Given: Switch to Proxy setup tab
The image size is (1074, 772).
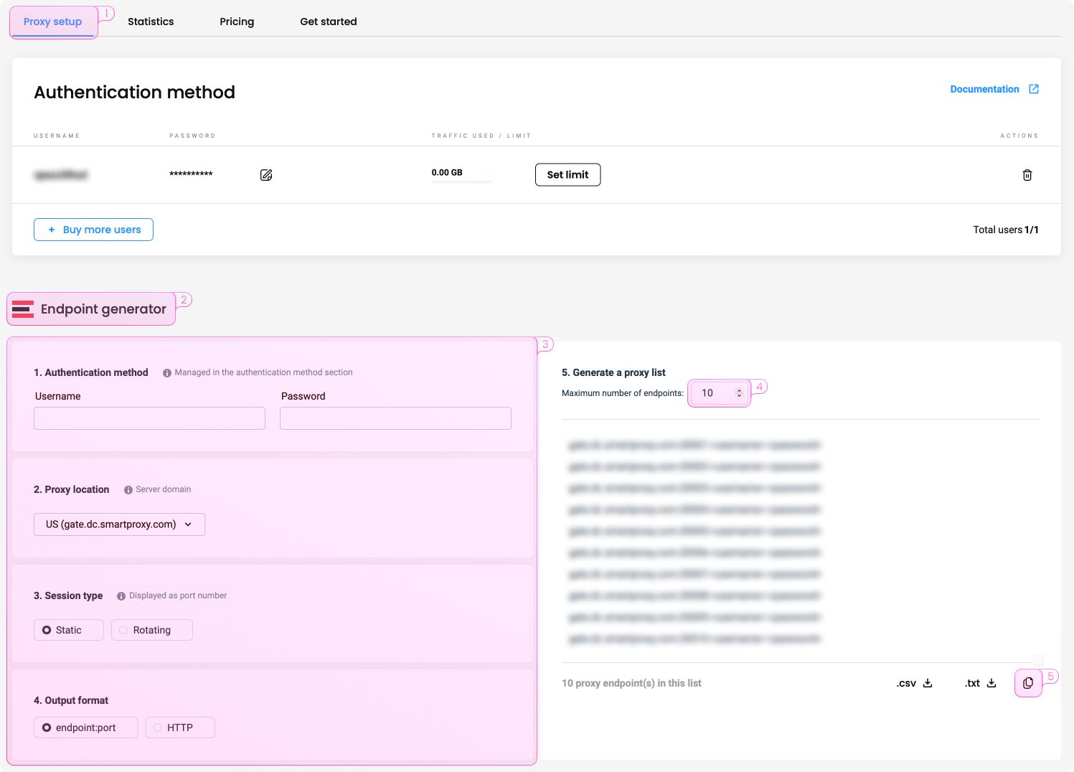Looking at the screenshot, I should click(x=53, y=22).
